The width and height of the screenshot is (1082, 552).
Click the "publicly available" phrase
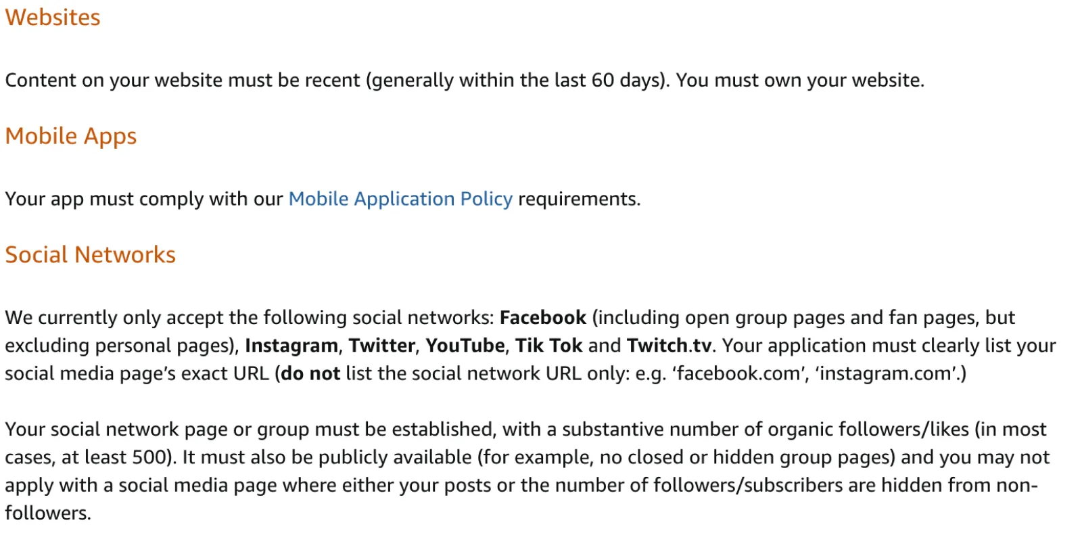click(x=395, y=457)
